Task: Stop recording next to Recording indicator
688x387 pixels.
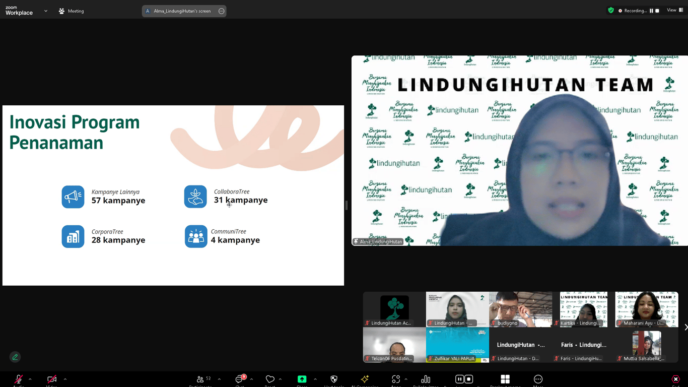Action: [657, 11]
